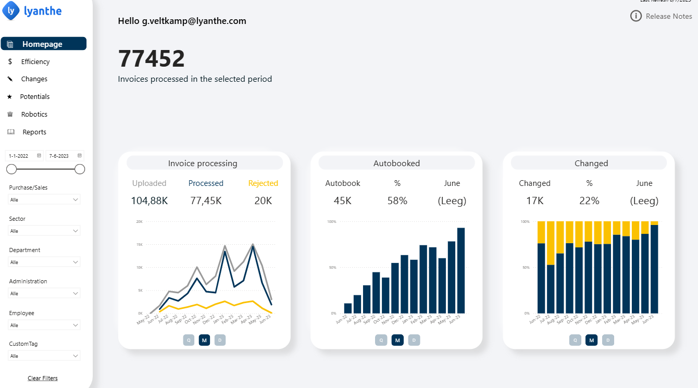The height and width of the screenshot is (388, 698).
Task: Open the start date calendar picker icon
Action: tap(39, 156)
